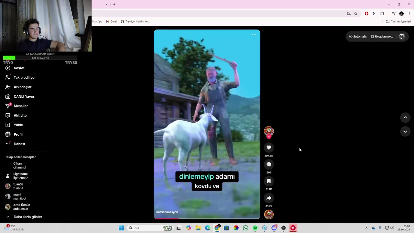The height and width of the screenshot is (233, 414).
Task: Open the Extensions puzzle icon
Action: [382, 14]
